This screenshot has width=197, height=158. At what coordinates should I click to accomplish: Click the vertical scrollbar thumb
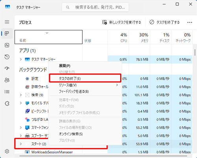195,53
